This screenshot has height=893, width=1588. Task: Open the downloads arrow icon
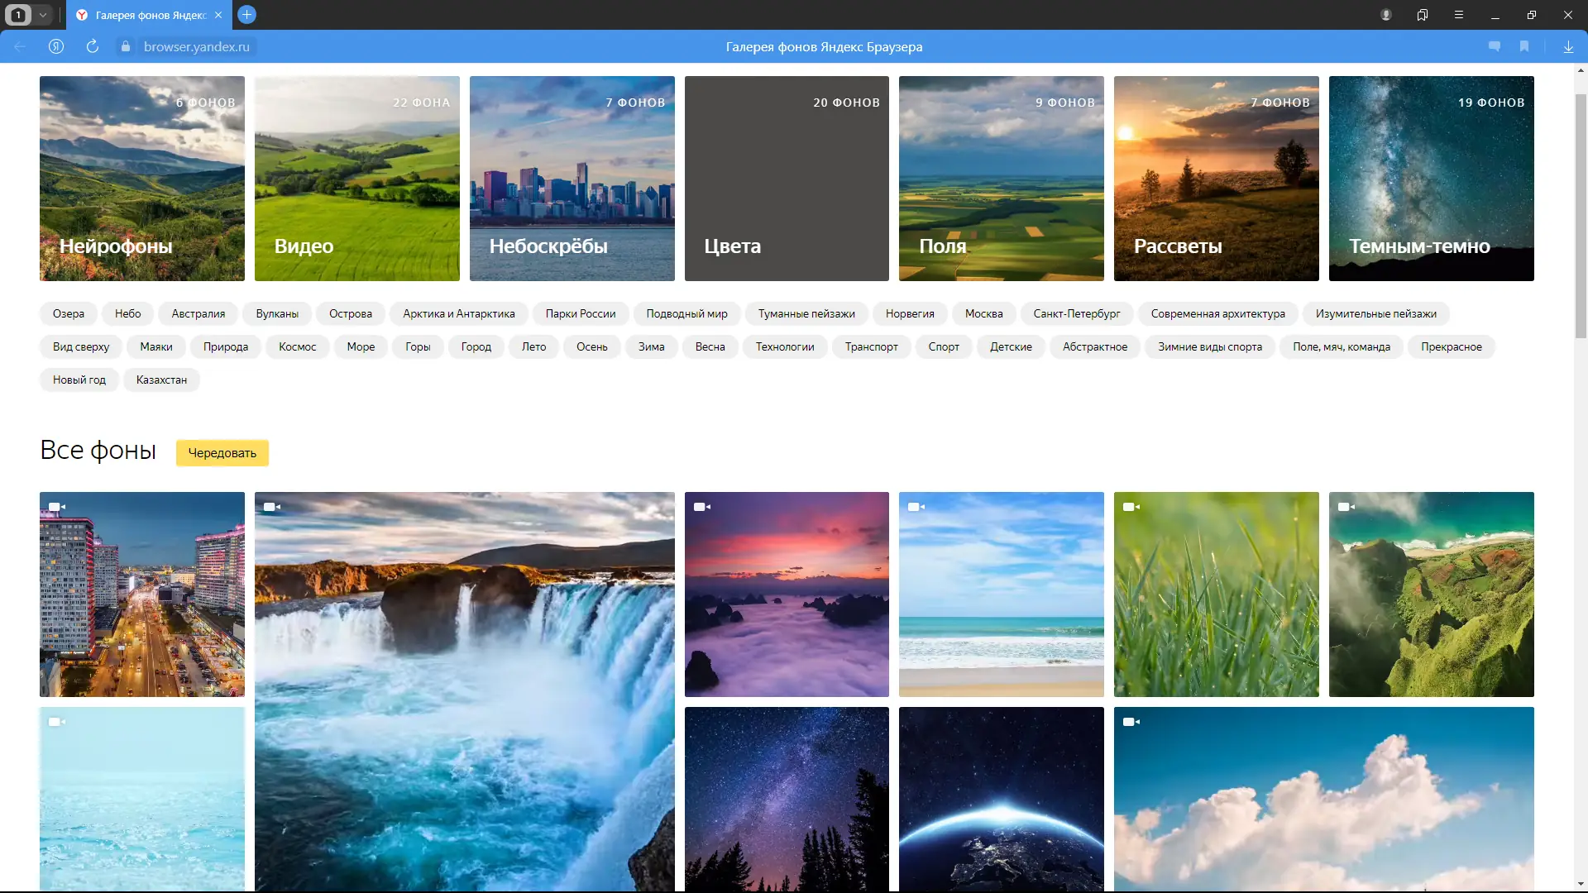pyautogui.click(x=1568, y=47)
